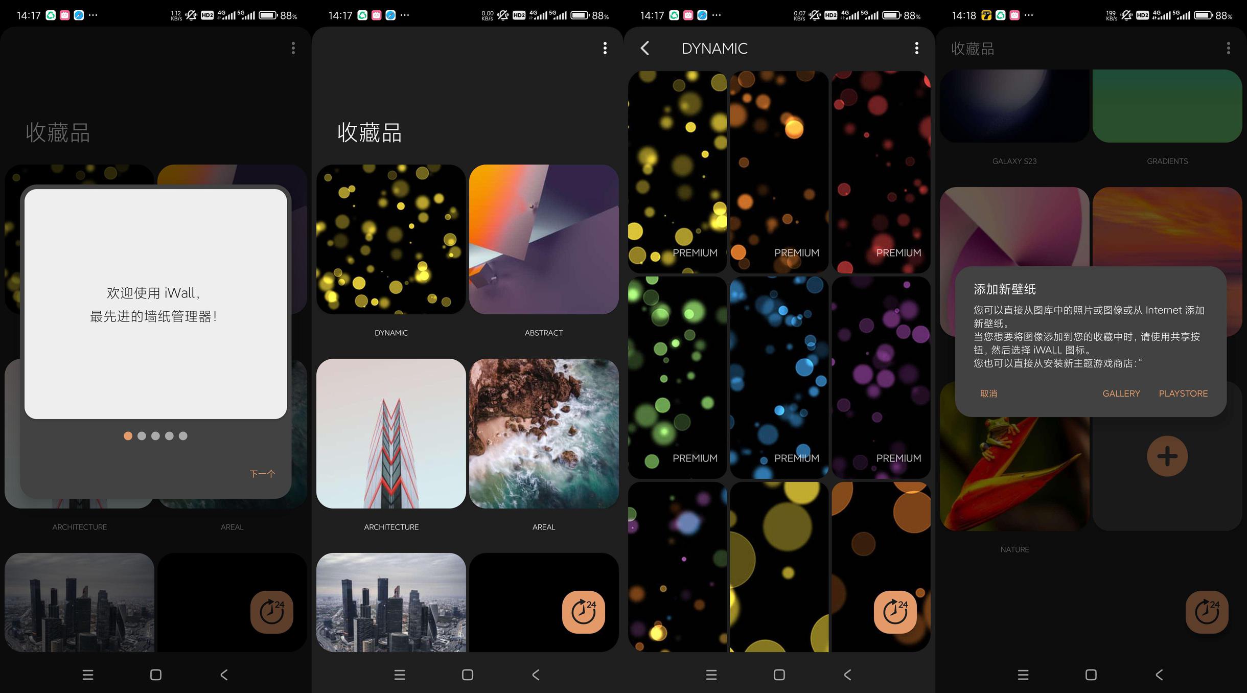This screenshot has height=693, width=1247.
Task: Tap the home button on the fourth screen
Action: point(1091,675)
